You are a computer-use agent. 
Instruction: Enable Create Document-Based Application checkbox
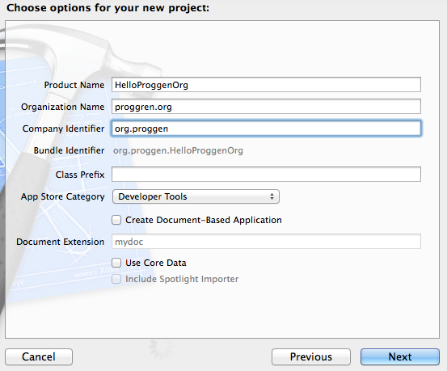tap(116, 220)
